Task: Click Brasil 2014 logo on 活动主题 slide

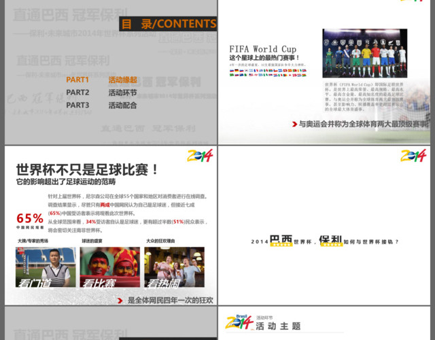Action: 239,322
